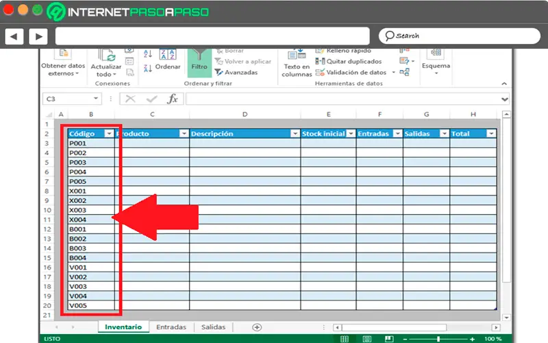Click horizontal scrollbar left arrow
The image size is (548, 343).
point(337,328)
